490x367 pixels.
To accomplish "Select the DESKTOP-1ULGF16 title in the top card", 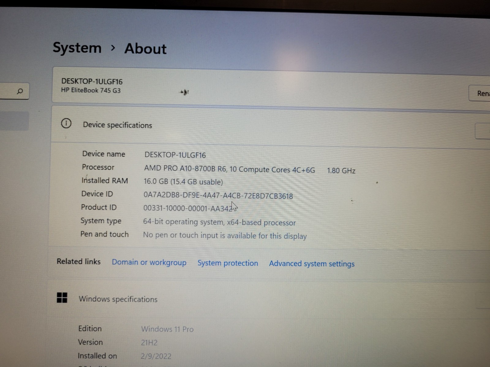I will coord(92,82).
